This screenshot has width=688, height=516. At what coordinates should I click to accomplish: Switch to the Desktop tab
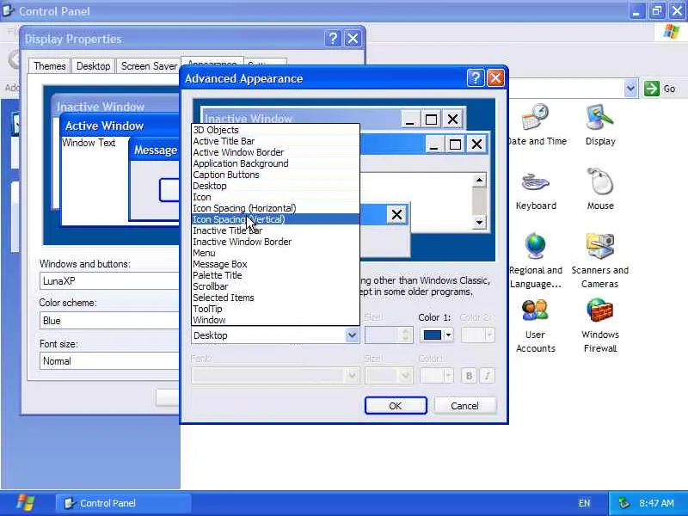point(93,66)
